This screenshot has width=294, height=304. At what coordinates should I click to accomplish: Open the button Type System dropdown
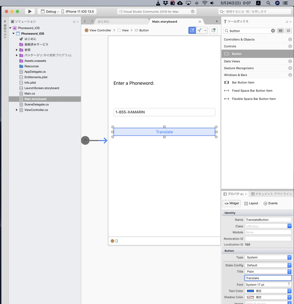point(268,257)
